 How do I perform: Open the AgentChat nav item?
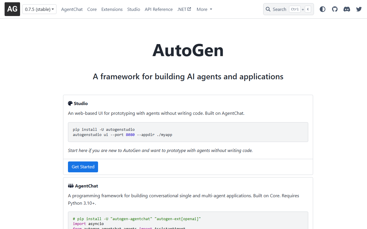72,9
